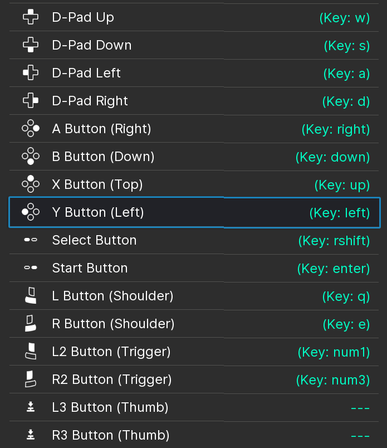Select the Start Button entry
Viewport: 387px width, 448px height.
[x=90, y=268]
